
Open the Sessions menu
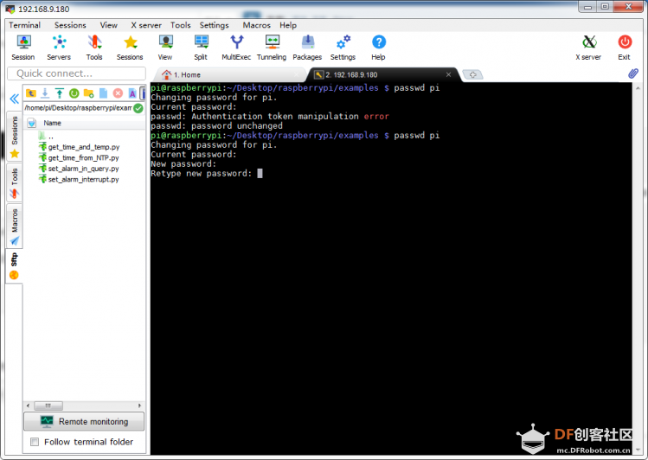tap(70, 25)
